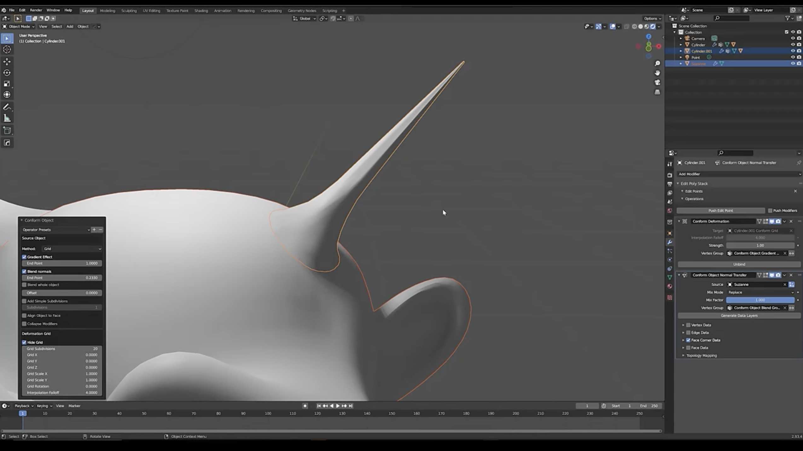This screenshot has height=451, width=803.
Task: Uncheck the Gradient Effect checkbox
Action: [x=24, y=257]
